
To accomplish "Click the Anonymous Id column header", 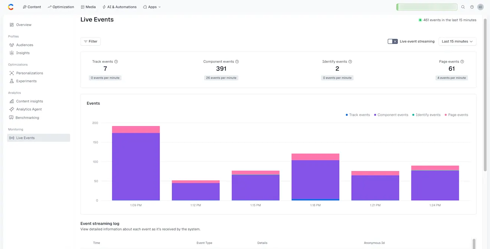I will click(x=374, y=243).
